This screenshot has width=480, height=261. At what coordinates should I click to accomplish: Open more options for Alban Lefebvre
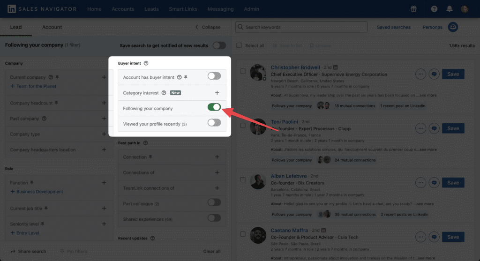(420, 183)
